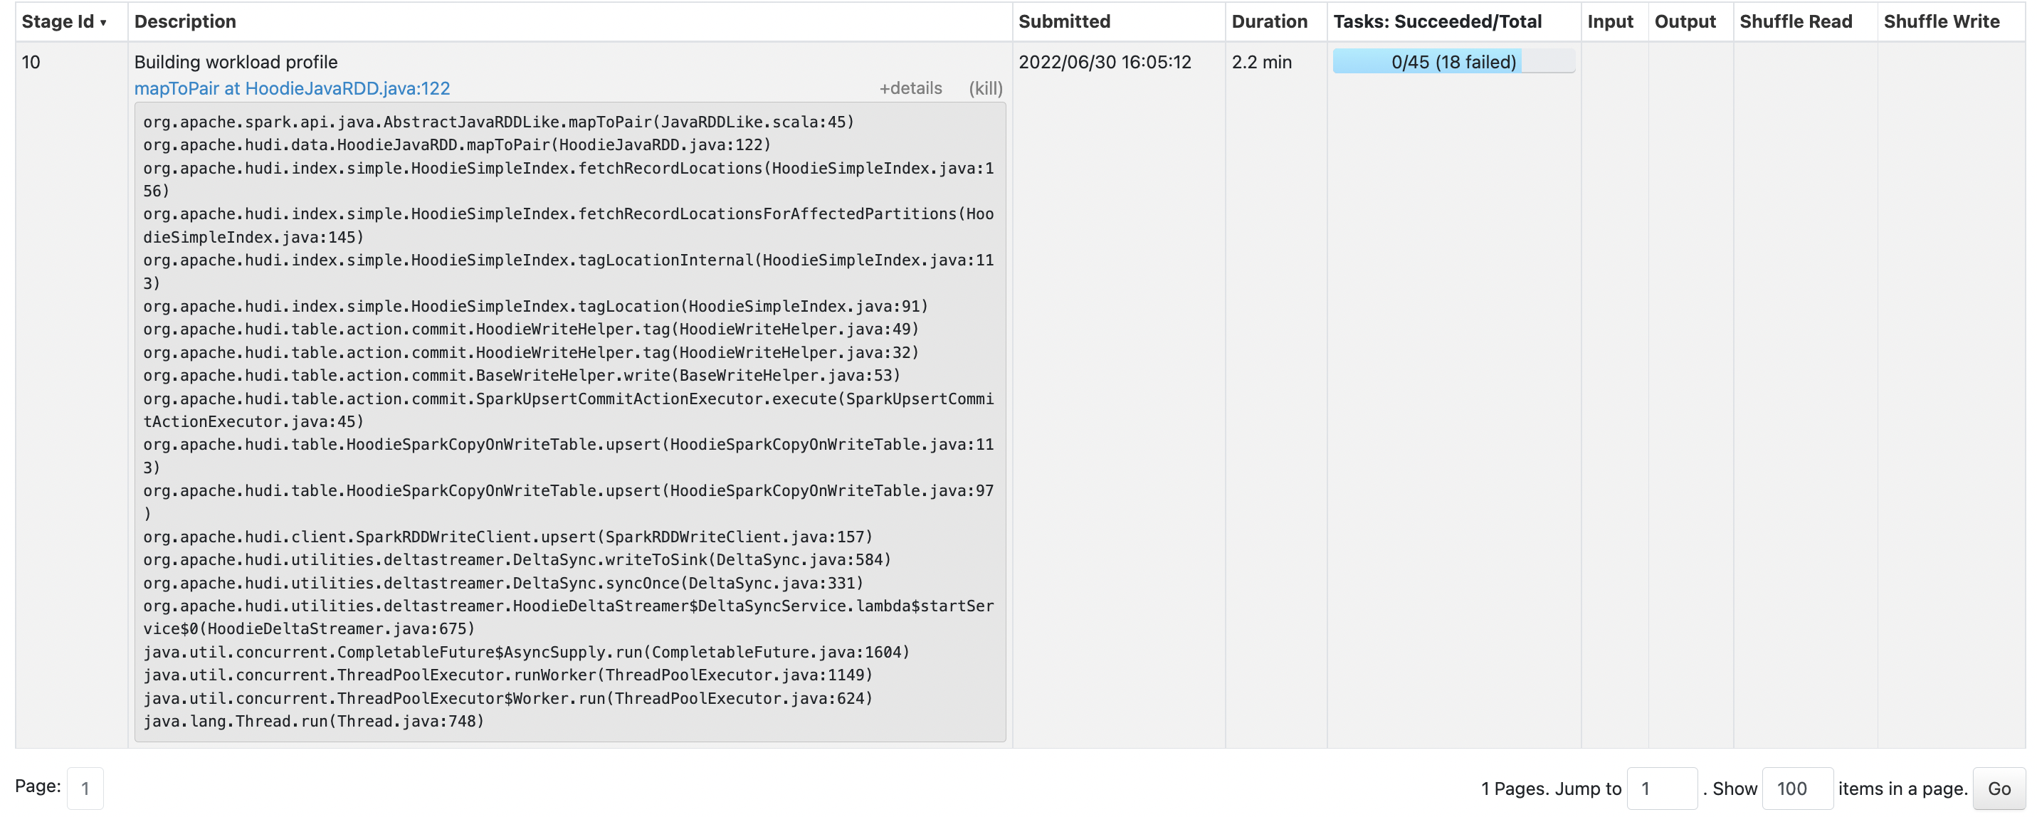This screenshot has width=2037, height=817.
Task: Click the Jump to page input
Action: click(1661, 789)
